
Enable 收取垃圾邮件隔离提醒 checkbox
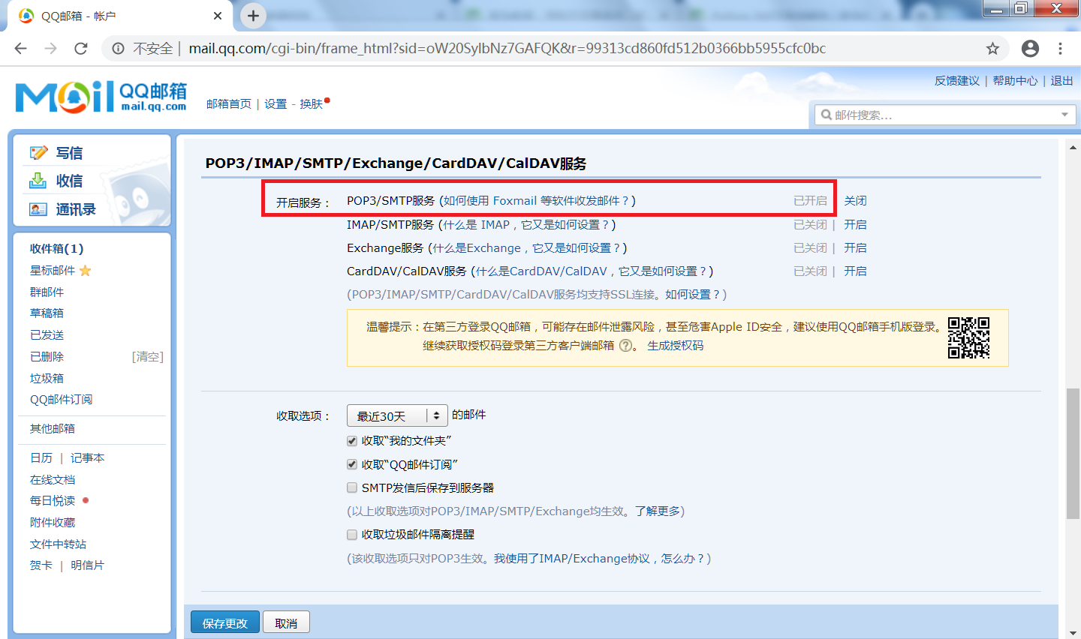352,535
